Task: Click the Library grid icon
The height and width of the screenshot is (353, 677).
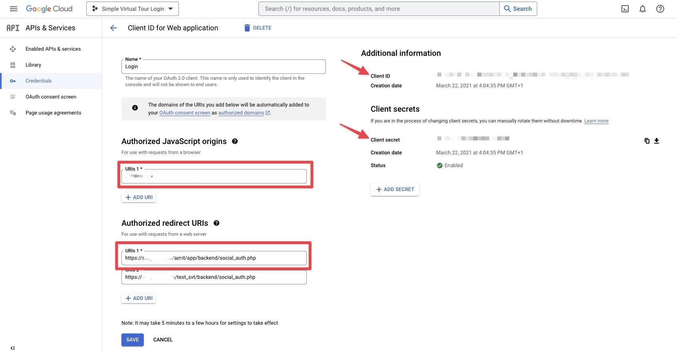Action: pos(13,65)
